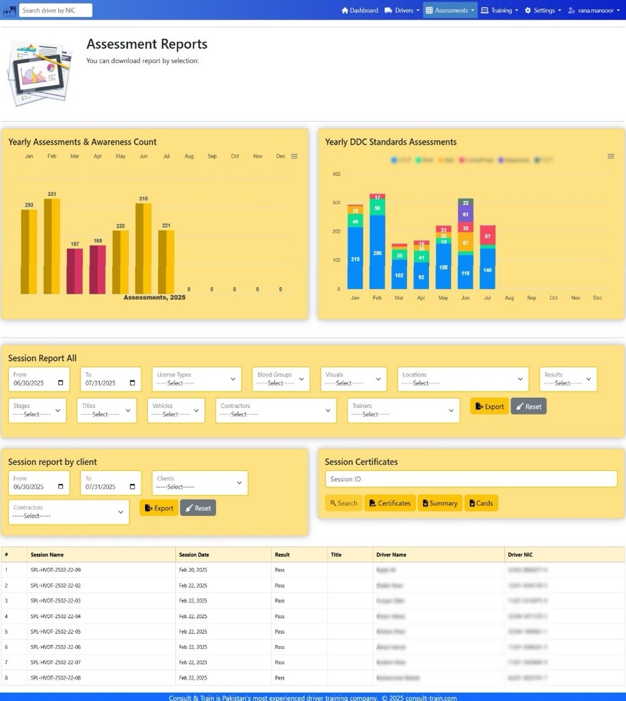626x701 pixels.
Task: Toggle the green legend series in the DDC chart
Action: tap(417, 160)
